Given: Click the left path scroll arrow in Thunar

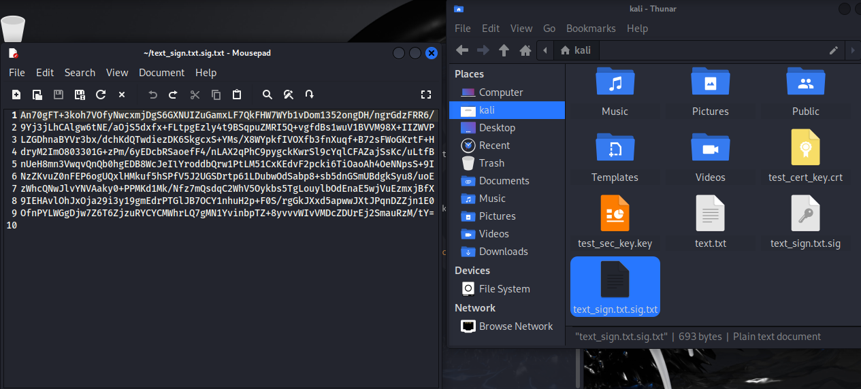Looking at the screenshot, I should pyautogui.click(x=545, y=50).
